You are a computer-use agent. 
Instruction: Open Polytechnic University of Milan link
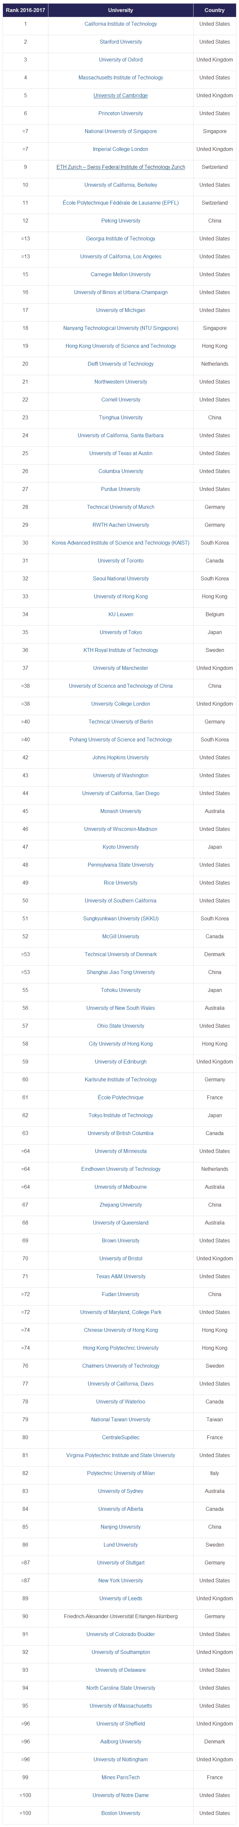tap(120, 1473)
